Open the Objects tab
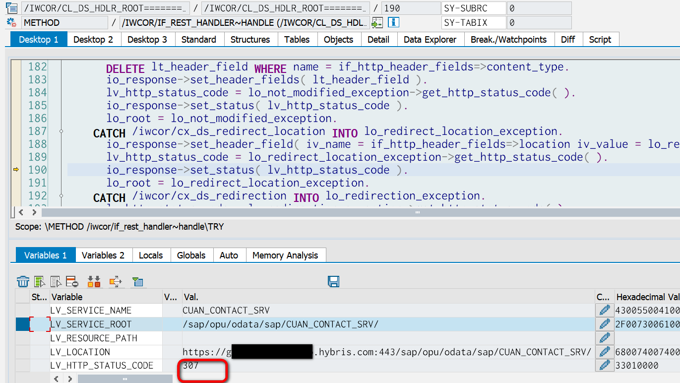The width and height of the screenshot is (680, 383). click(339, 40)
